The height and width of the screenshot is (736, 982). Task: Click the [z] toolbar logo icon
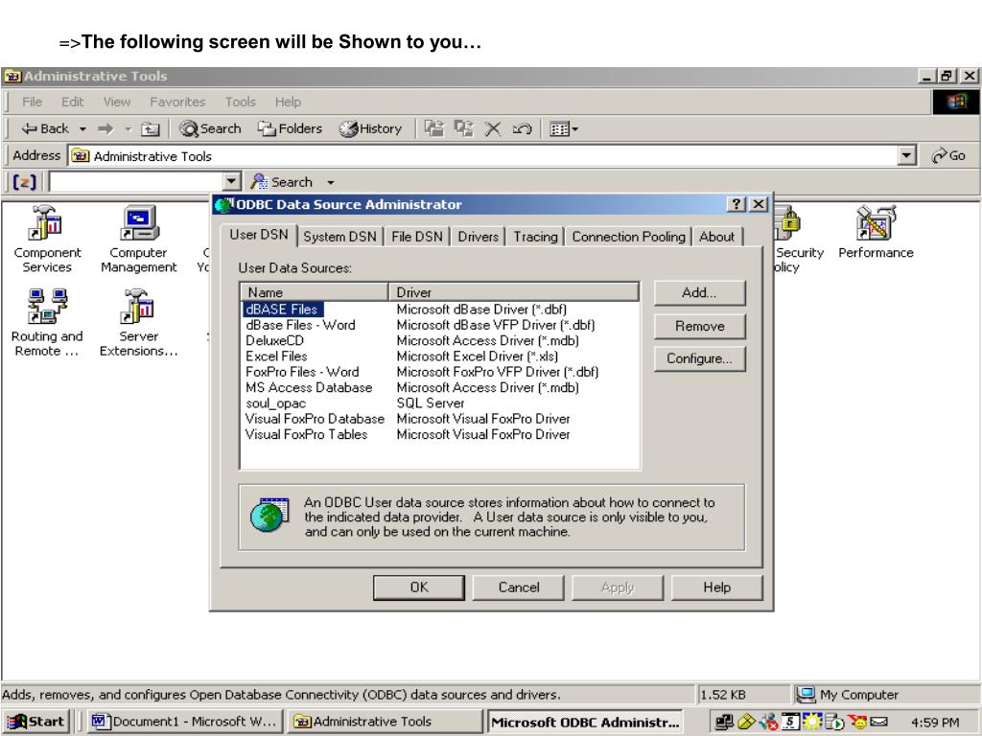[24, 182]
